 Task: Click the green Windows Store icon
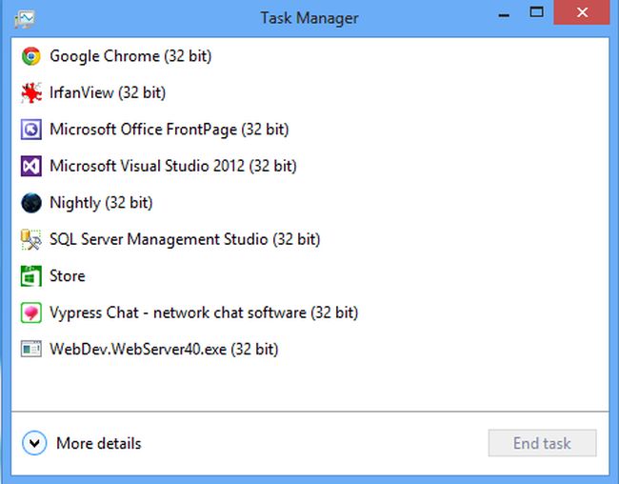(x=31, y=275)
